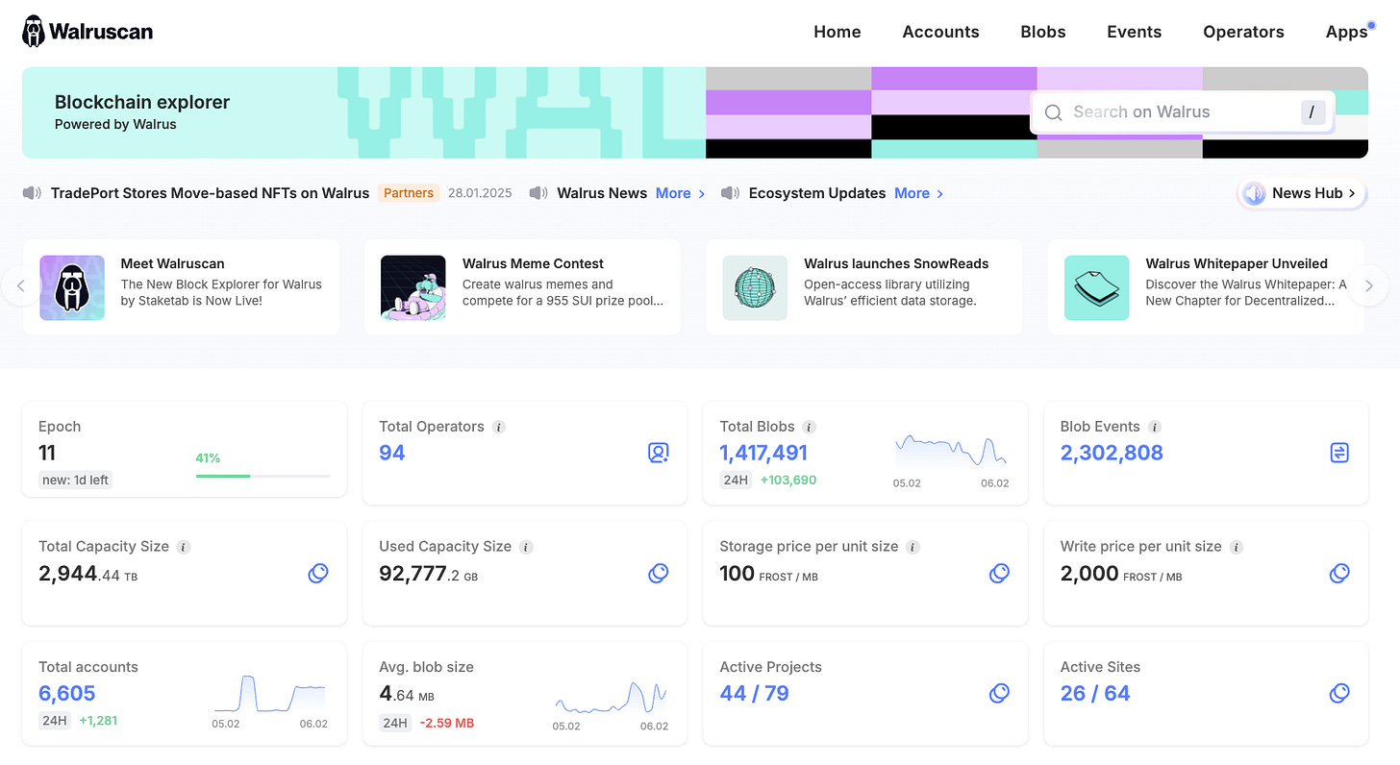The width and height of the screenshot is (1400, 765).
Task: Focus the Search on Walrus field
Action: [1182, 112]
